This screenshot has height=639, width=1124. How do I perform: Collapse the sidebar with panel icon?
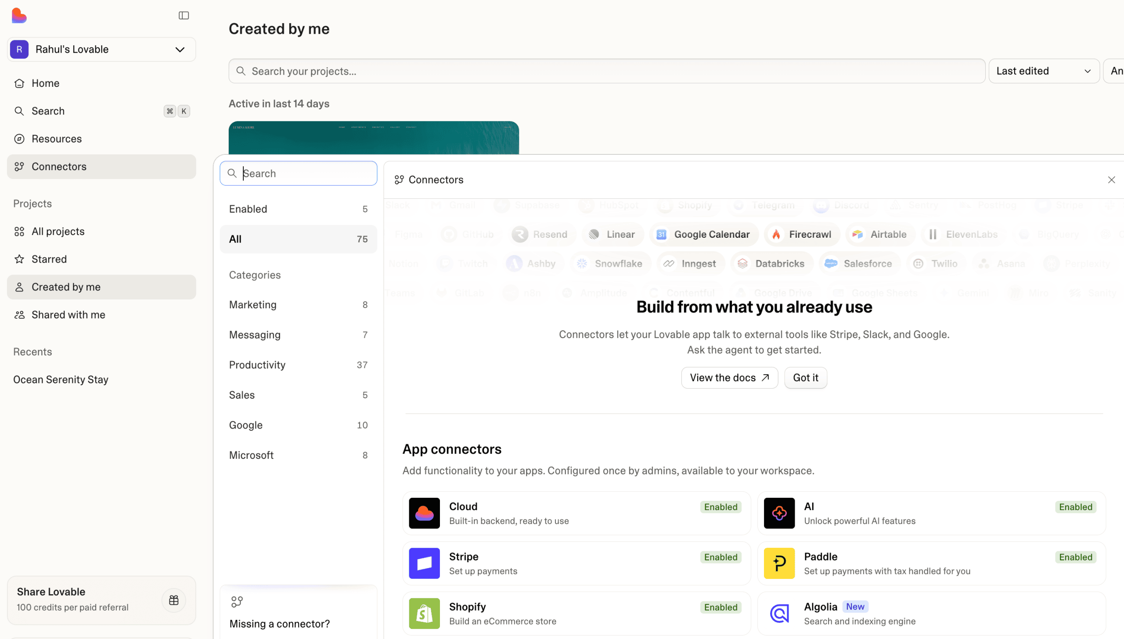184,15
